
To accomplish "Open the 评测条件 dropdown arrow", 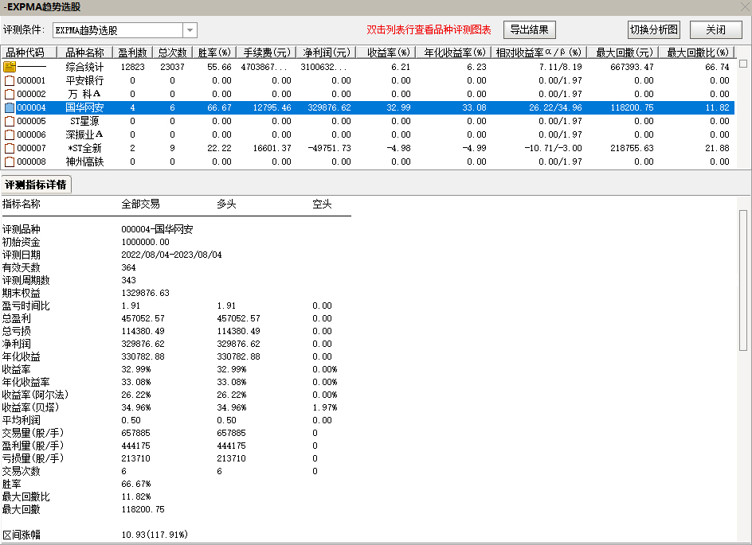I will click(190, 30).
